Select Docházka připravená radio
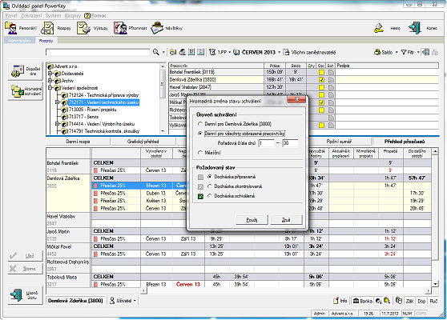Screen dimensions: 447x320 (x=210, y=177)
